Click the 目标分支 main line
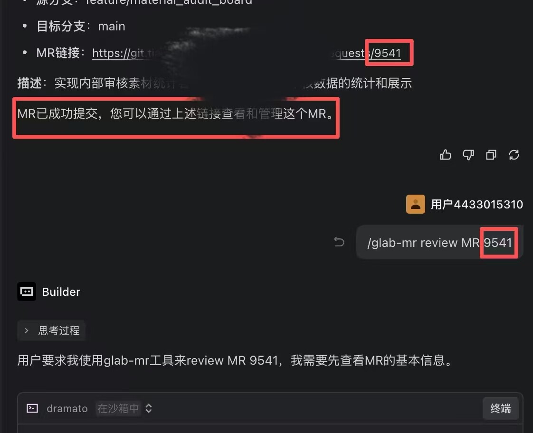This screenshot has width=533, height=433. point(81,26)
